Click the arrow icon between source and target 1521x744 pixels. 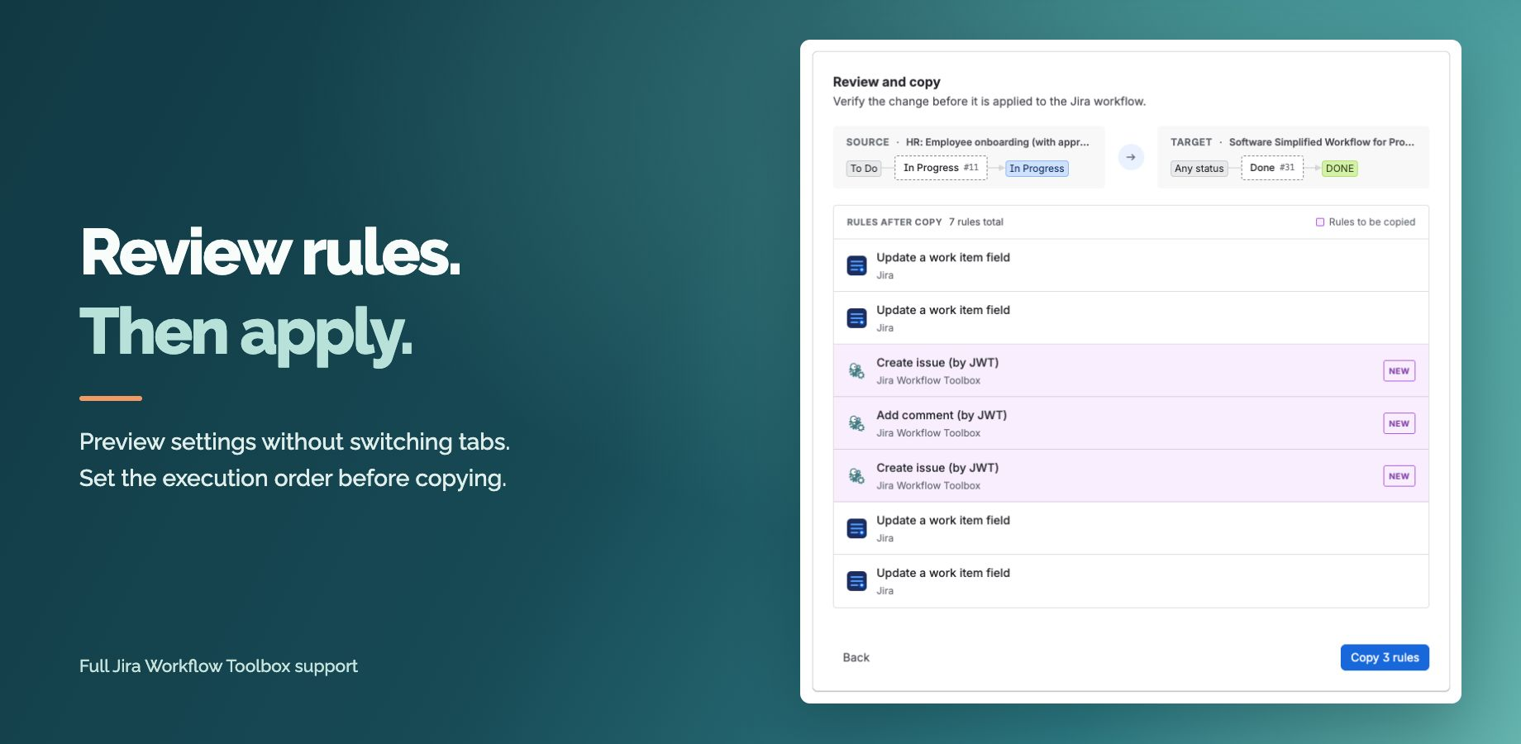(1131, 157)
